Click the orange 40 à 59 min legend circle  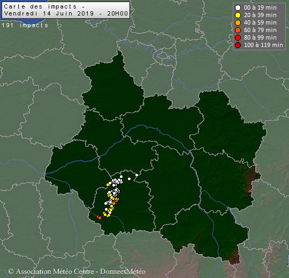[238, 22]
